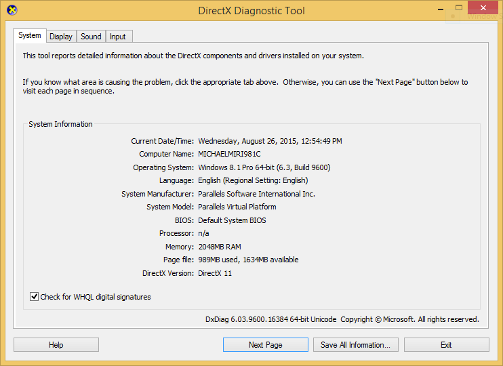Click the DirectX icon in the title bar
Image resolution: width=503 pixels, height=366 pixels.
(12, 10)
